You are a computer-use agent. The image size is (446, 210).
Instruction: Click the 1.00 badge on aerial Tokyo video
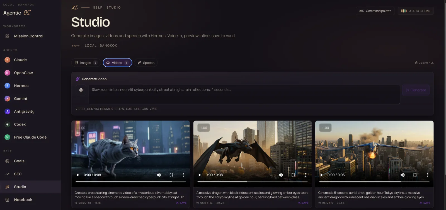coord(325,128)
